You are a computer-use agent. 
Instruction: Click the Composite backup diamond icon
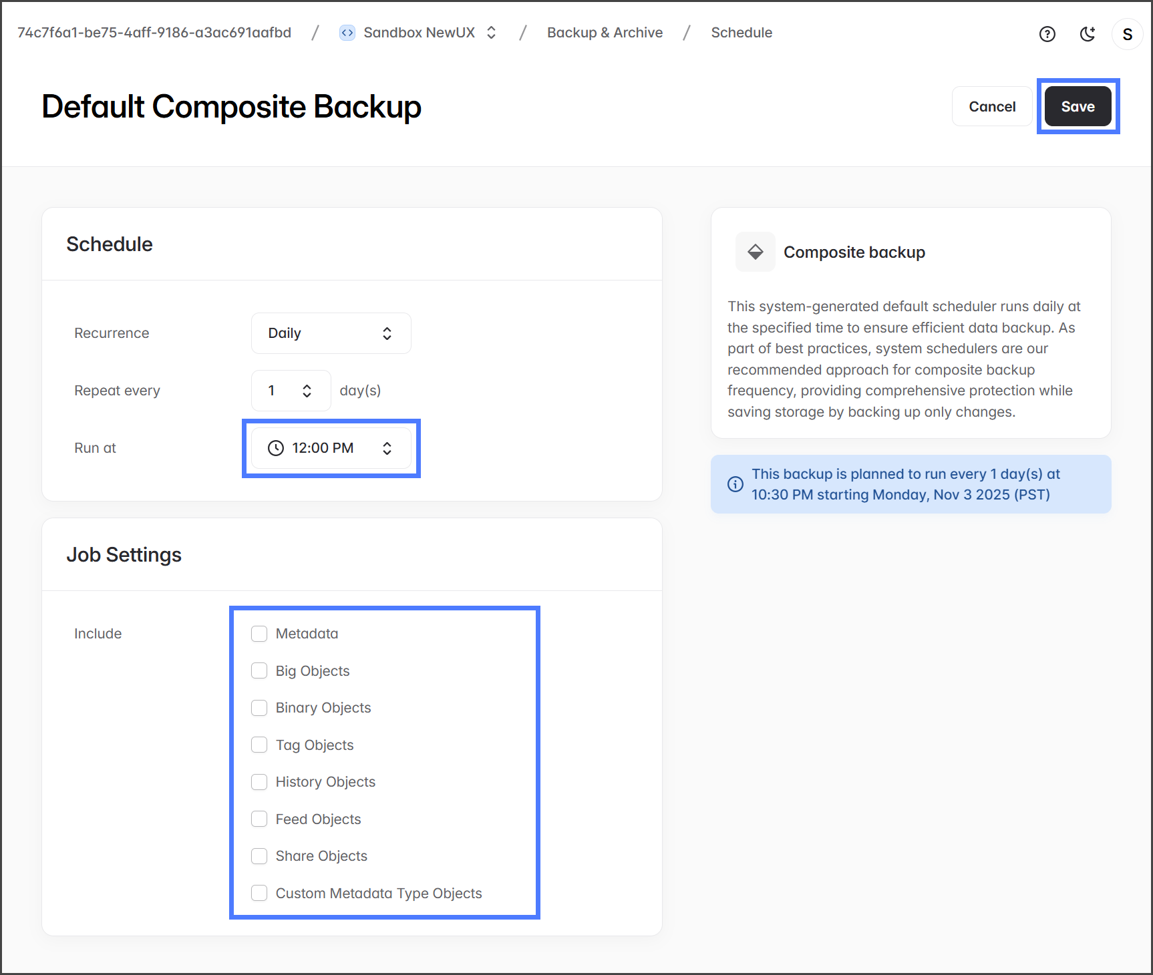point(755,252)
